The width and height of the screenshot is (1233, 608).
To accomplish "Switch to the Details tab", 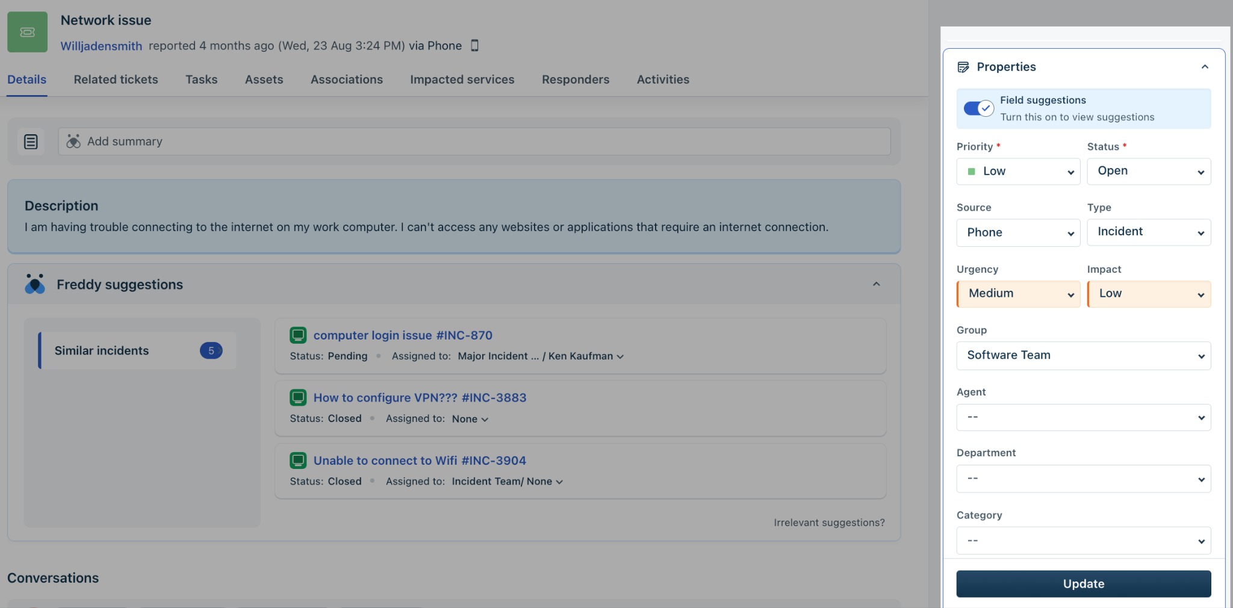I will pos(26,79).
